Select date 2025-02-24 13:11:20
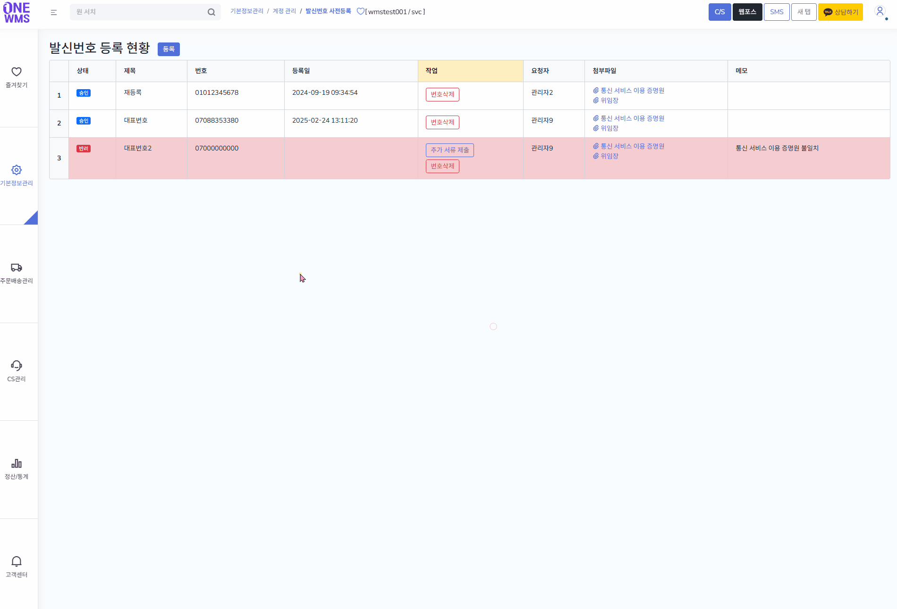897x609 pixels. coord(325,120)
